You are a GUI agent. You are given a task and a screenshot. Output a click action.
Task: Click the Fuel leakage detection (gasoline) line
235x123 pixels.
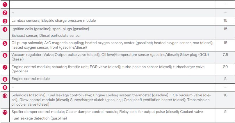(39, 118)
